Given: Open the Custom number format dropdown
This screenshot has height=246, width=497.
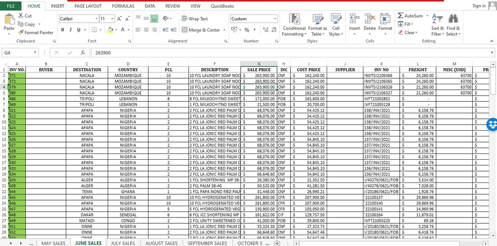Looking at the screenshot, I should (275, 19).
